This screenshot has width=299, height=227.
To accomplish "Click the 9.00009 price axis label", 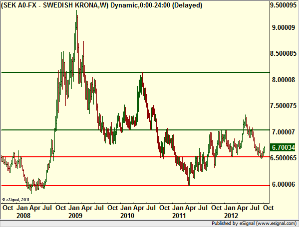I will coord(284,27).
